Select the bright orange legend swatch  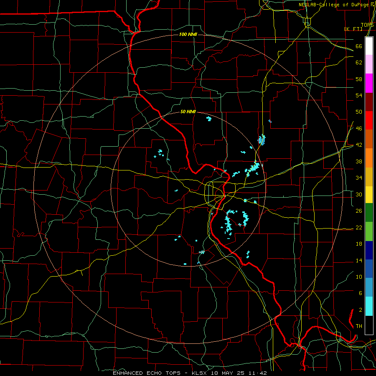tap(369, 158)
